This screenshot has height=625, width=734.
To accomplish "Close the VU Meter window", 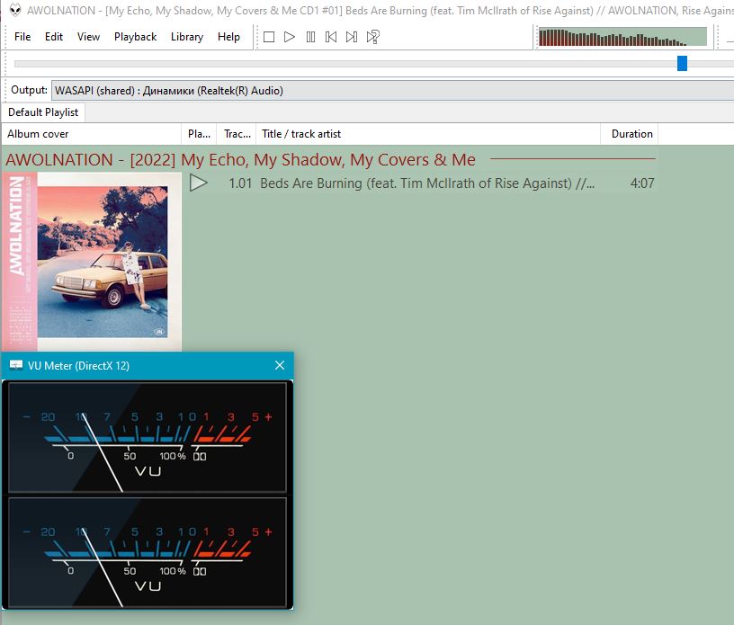I will click(x=280, y=365).
